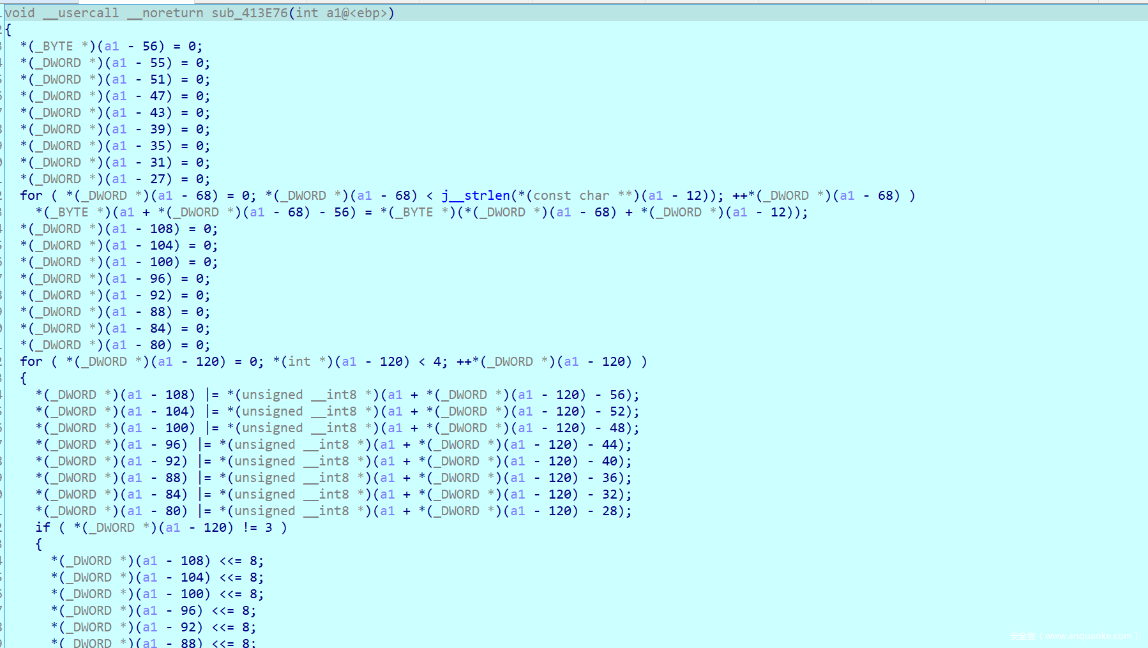Click the a1 - 27 zero assignment line

coord(115,179)
